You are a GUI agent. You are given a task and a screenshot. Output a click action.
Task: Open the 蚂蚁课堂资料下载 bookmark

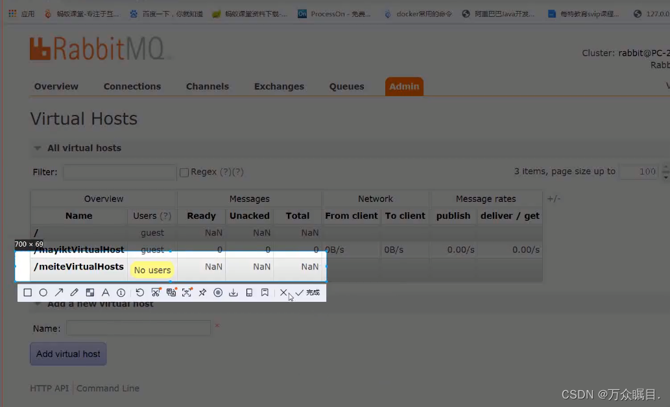click(250, 14)
